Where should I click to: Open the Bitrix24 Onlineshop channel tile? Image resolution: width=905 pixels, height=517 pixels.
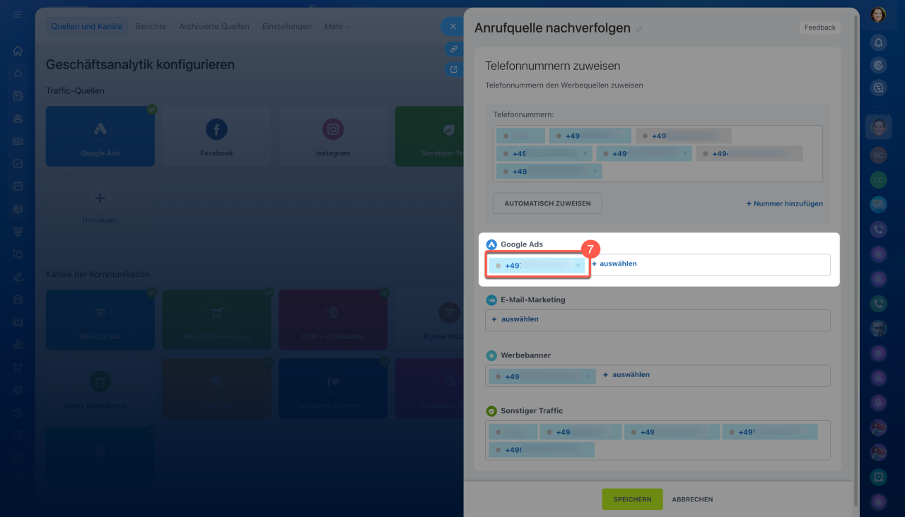216,320
